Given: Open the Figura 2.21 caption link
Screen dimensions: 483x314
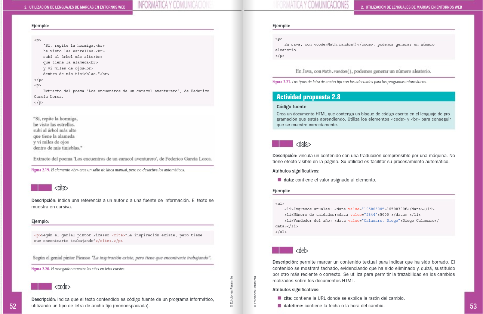Looking at the screenshot, I should pos(281,82).
